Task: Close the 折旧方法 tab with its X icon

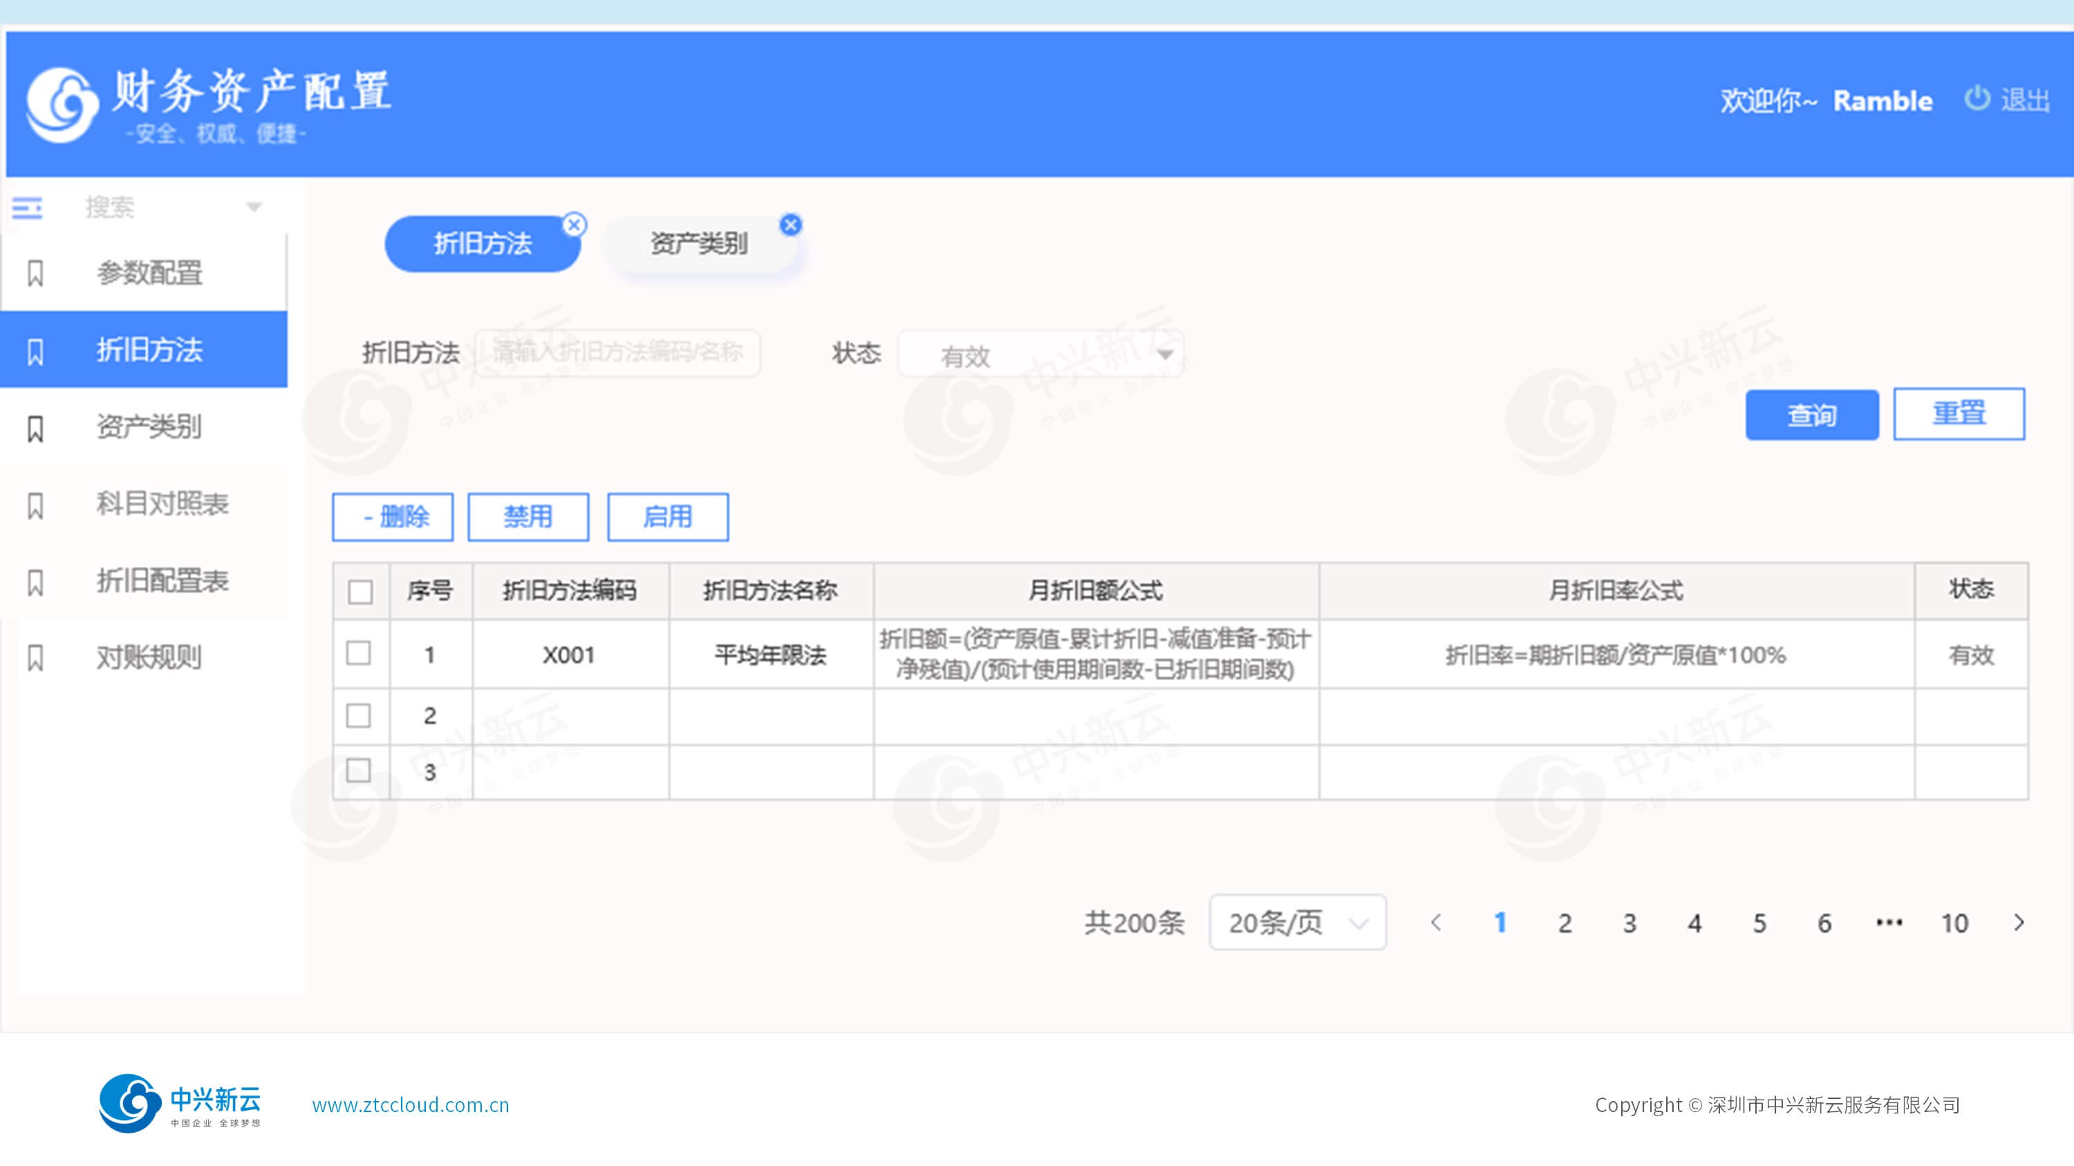Action: click(574, 225)
